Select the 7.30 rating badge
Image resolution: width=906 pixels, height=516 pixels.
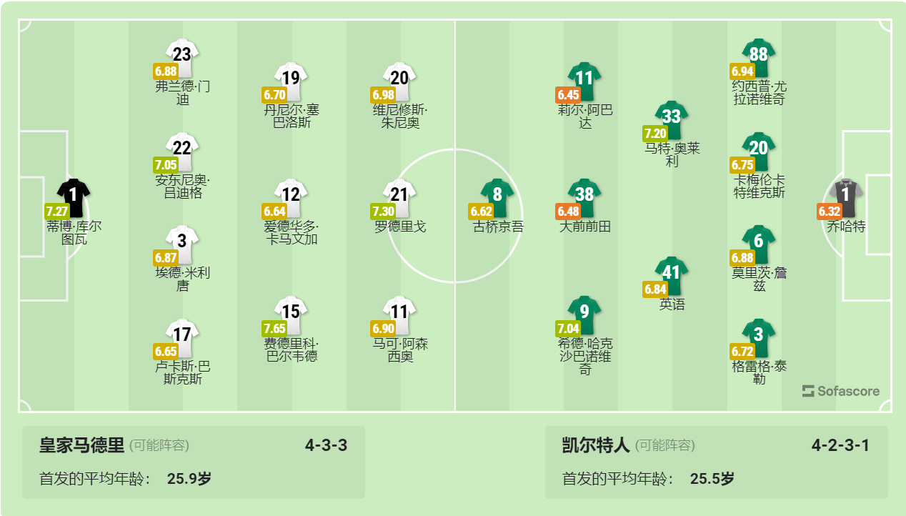384,212
